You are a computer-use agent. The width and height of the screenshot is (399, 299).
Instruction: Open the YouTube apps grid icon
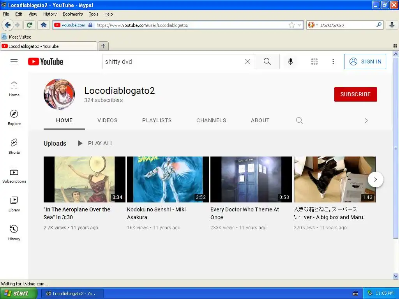pos(314,62)
